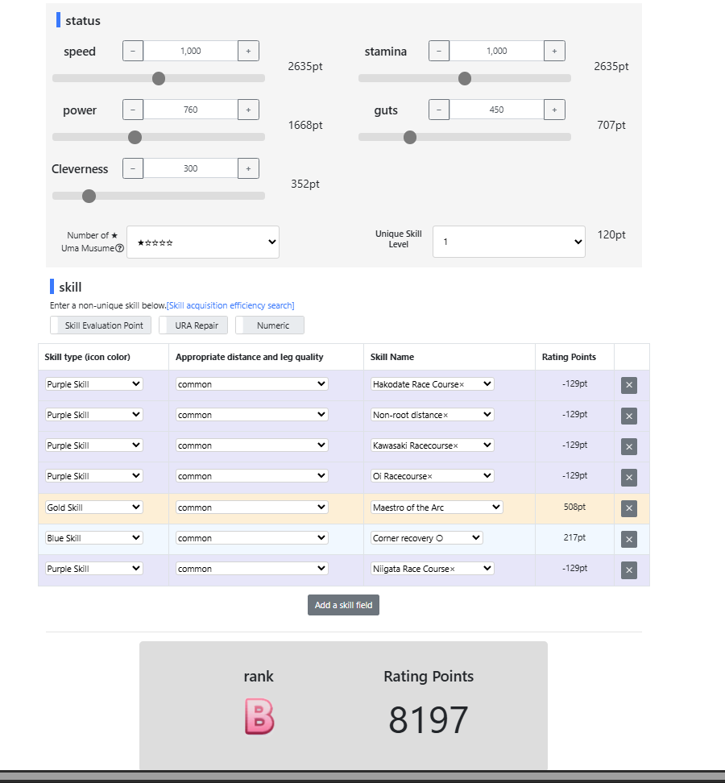725x783 pixels.
Task: Remove the Corner recovery skill row
Action: pyautogui.click(x=628, y=539)
